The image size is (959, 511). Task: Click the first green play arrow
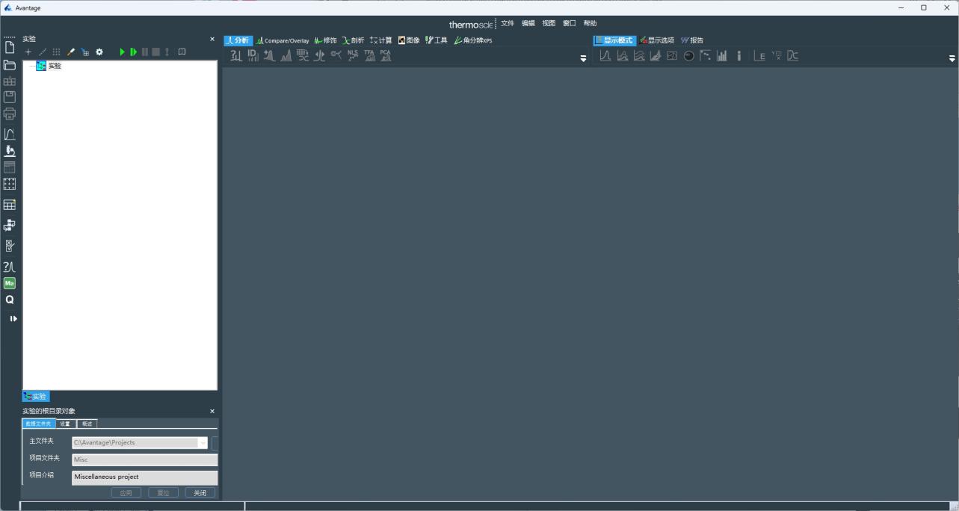point(123,52)
